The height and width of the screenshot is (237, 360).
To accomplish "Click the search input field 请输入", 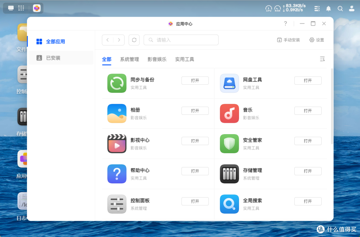I will [x=181, y=40].
